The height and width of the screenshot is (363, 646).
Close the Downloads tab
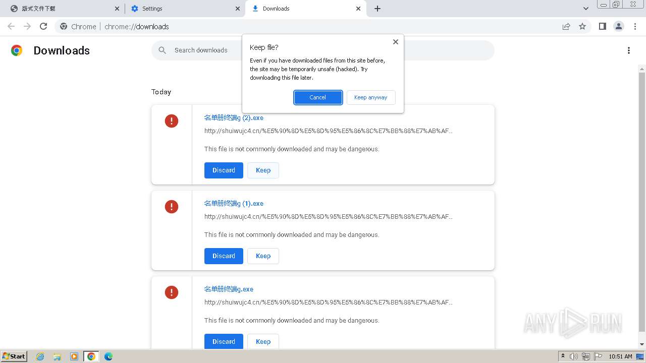click(x=358, y=9)
